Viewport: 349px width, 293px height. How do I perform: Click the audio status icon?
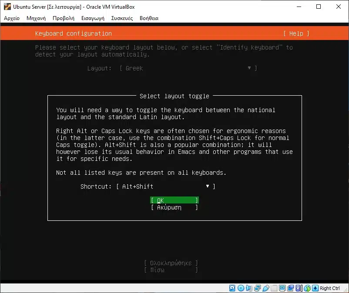[249, 288]
